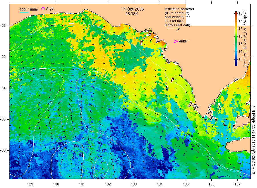Click the color bar at the 16 degree level

coord(236,36)
